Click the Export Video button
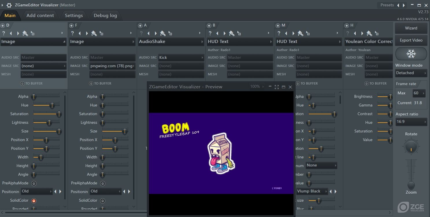Viewport: 430px width, 217px height. point(411,40)
